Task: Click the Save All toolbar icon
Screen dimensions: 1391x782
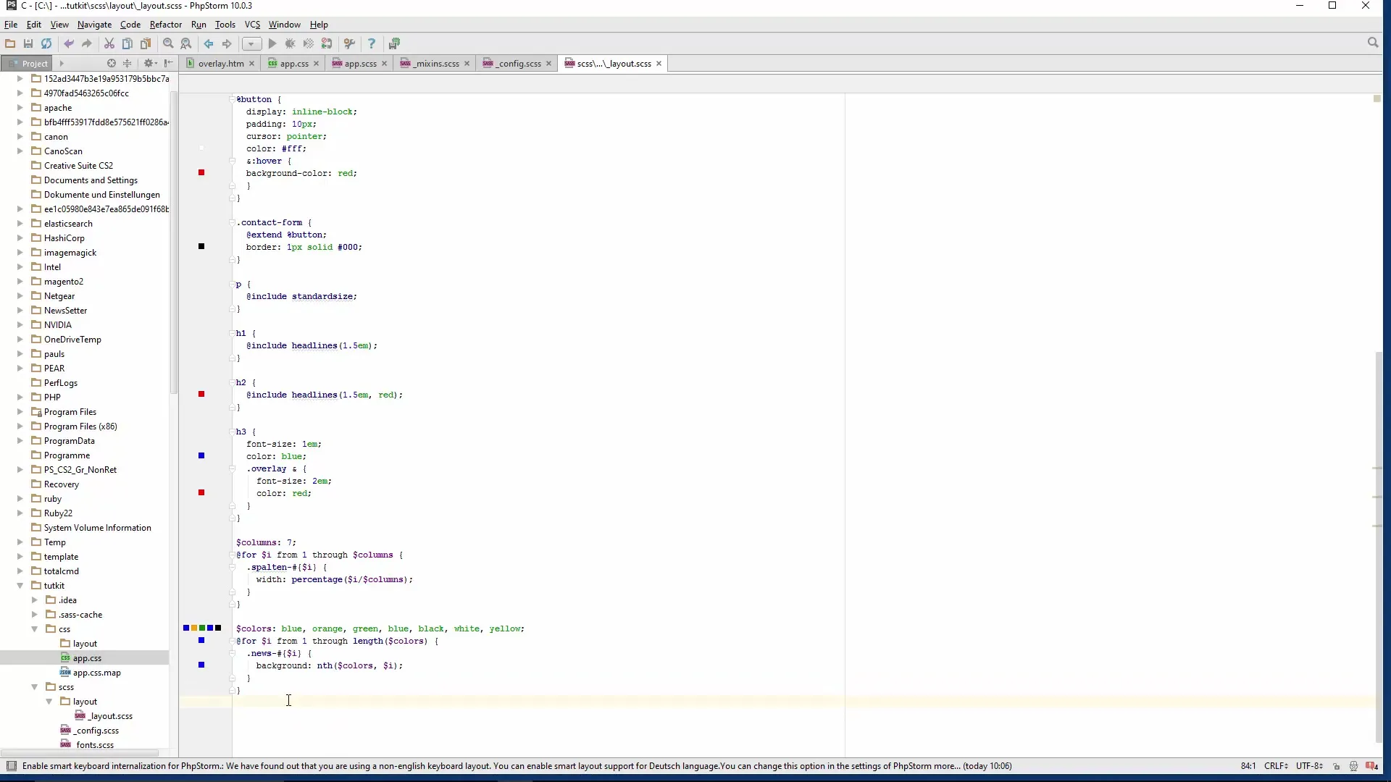Action: tap(28, 43)
